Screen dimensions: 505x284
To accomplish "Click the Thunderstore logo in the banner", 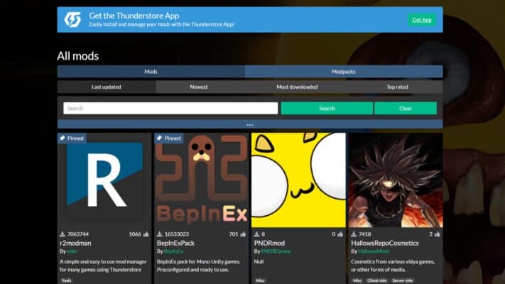I will coord(72,20).
